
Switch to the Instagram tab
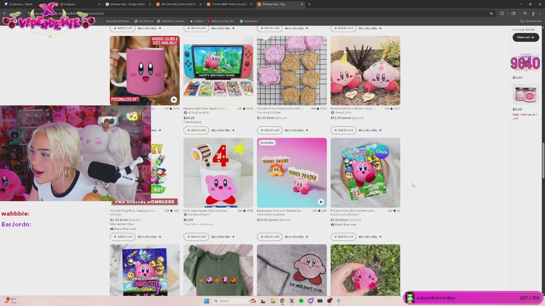[77, 4]
